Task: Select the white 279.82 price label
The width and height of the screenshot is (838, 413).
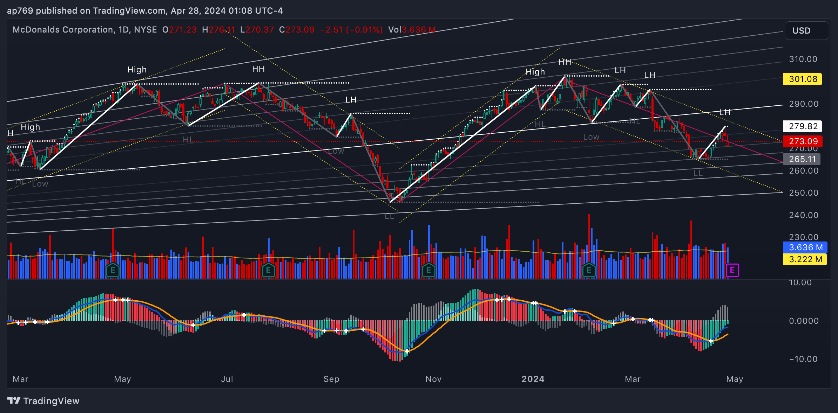Action: point(803,126)
